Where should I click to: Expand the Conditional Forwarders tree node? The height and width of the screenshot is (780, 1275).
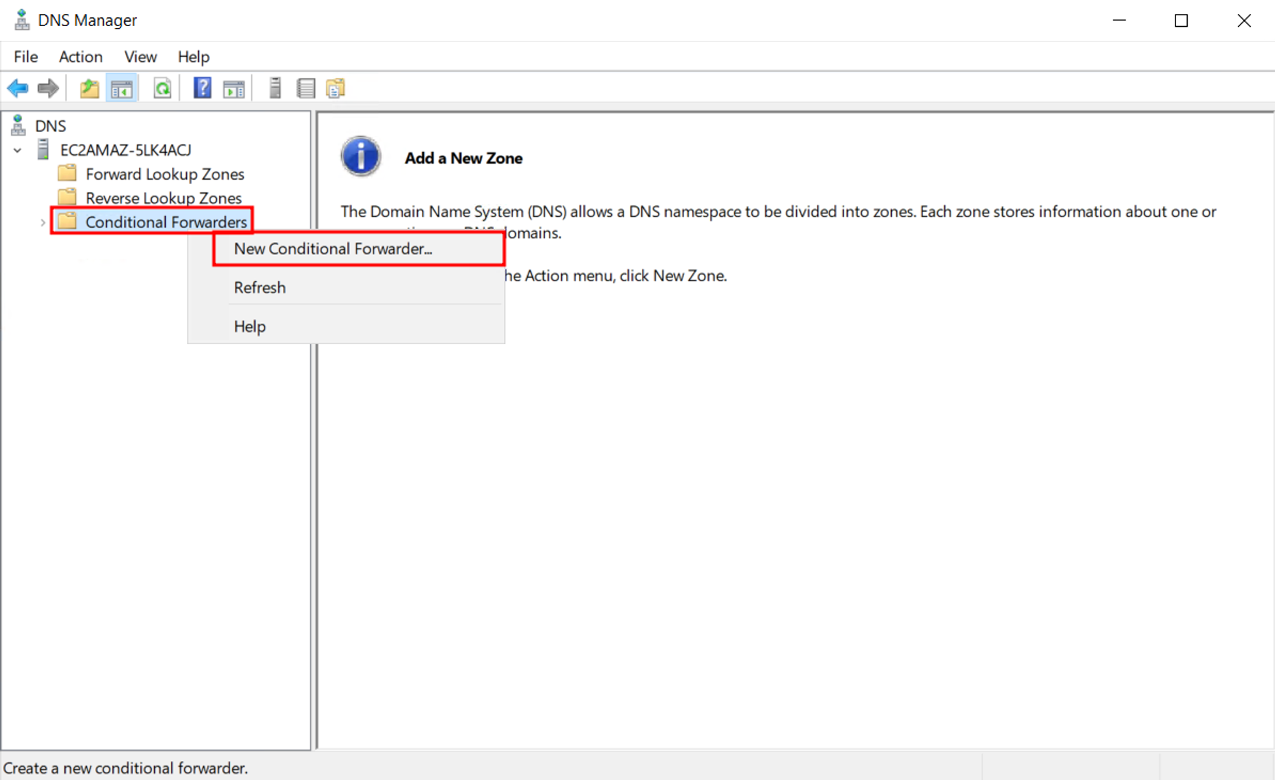click(43, 222)
